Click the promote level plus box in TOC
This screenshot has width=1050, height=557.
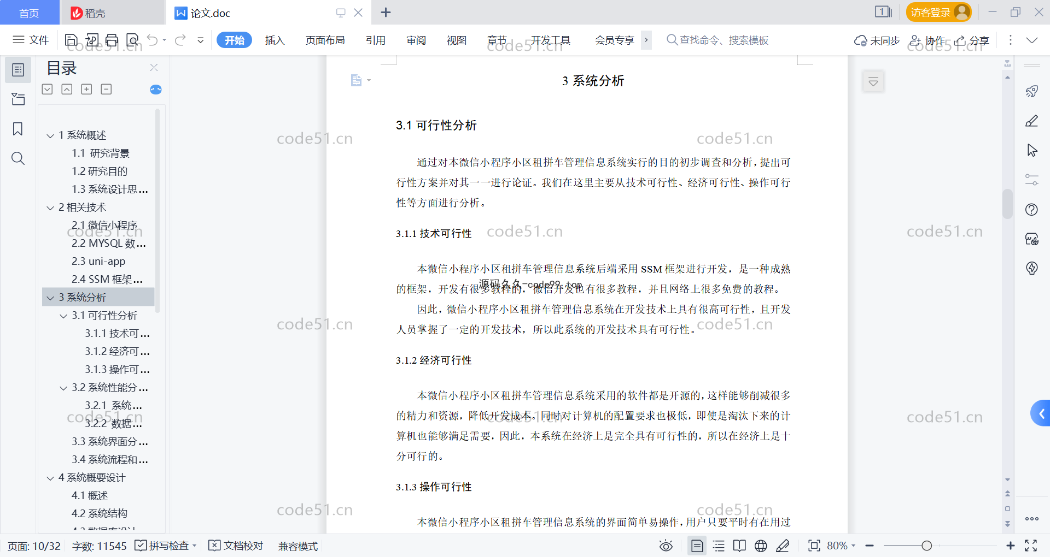click(x=86, y=89)
